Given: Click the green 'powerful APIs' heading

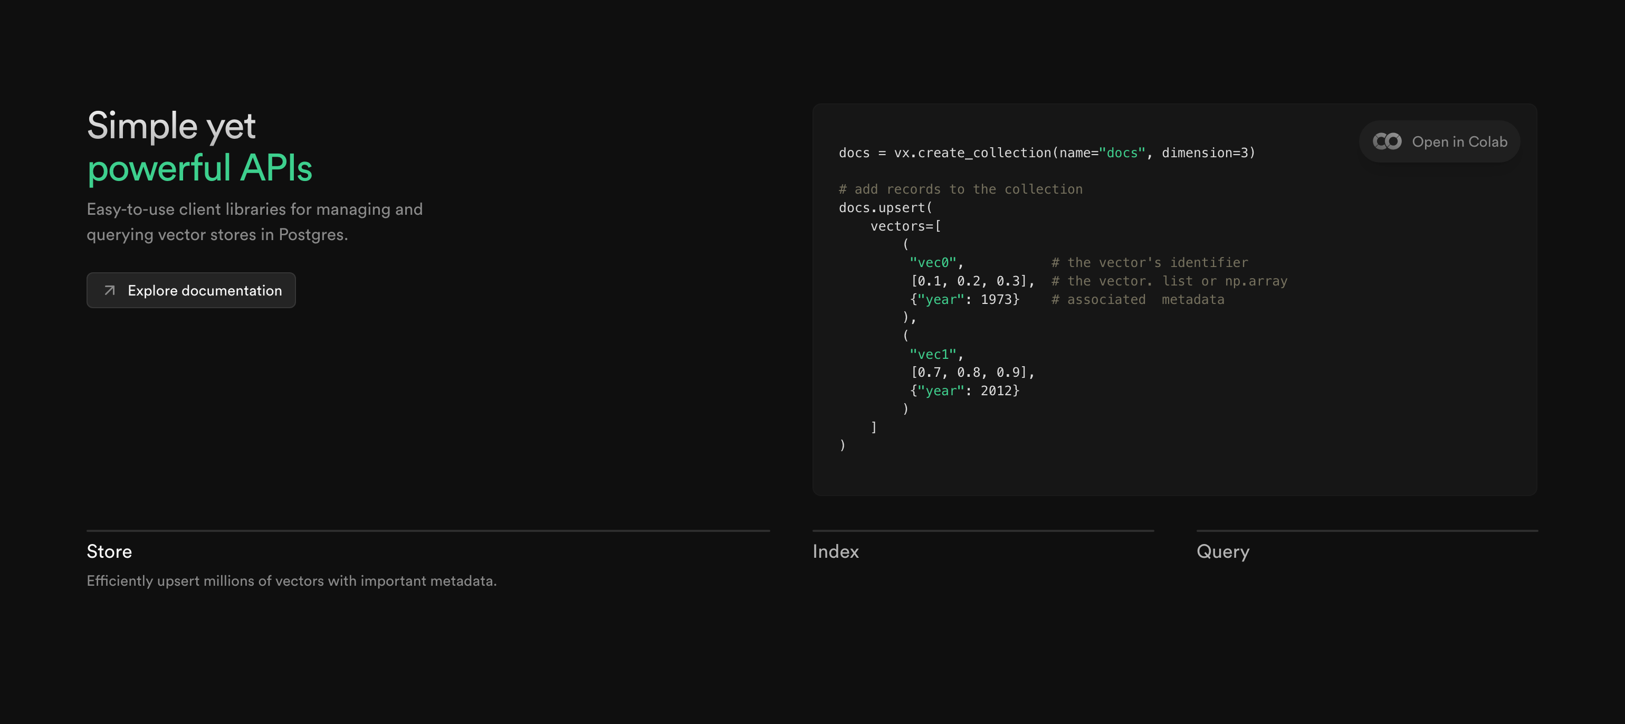Looking at the screenshot, I should (199, 168).
